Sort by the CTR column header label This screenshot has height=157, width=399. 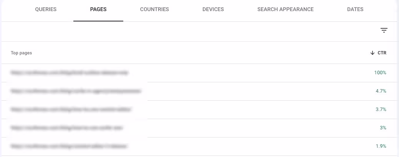click(x=382, y=53)
